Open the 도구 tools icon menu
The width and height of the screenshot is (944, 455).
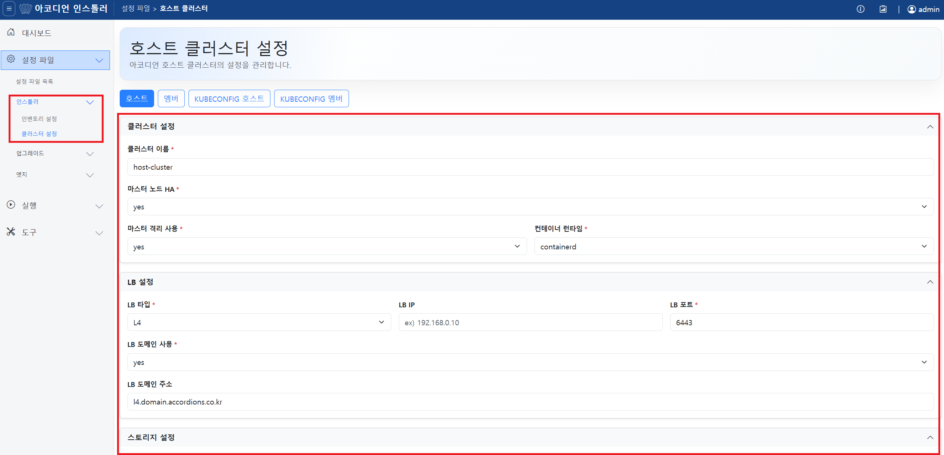pyautogui.click(x=11, y=232)
